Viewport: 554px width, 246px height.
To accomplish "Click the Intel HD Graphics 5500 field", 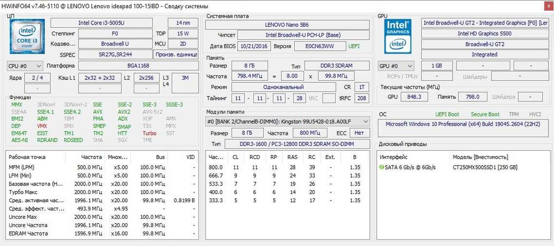I will click(484, 34).
